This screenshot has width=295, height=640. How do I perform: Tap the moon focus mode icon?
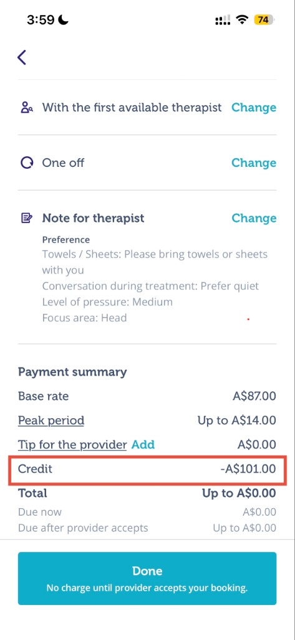63,19
